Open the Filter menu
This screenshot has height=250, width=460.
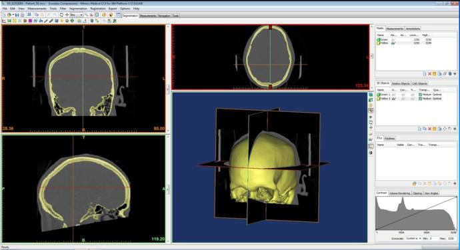pos(63,9)
